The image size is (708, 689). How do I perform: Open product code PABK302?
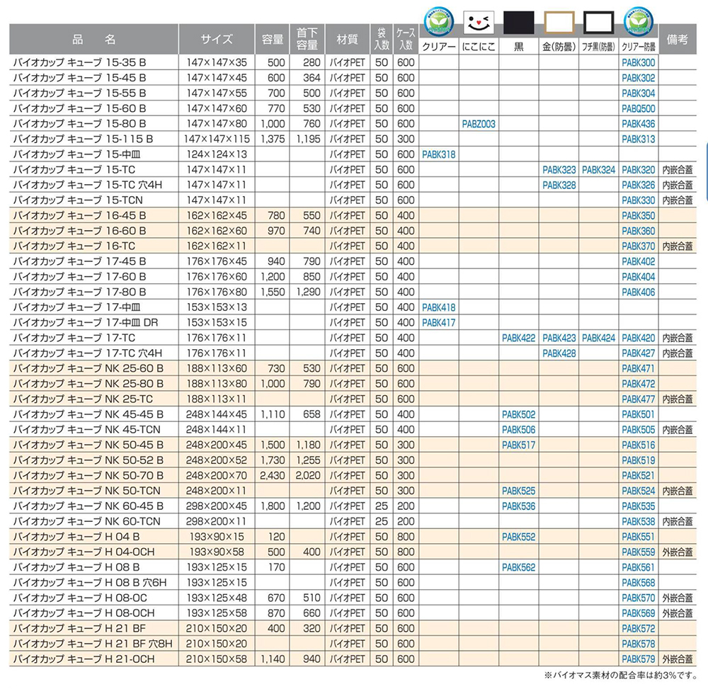639,78
